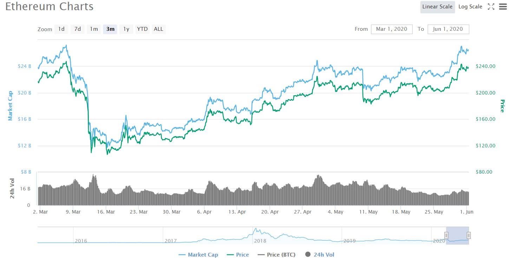The width and height of the screenshot is (511, 258).
Task: Click the $240.00 price axis label
Action: coord(485,66)
